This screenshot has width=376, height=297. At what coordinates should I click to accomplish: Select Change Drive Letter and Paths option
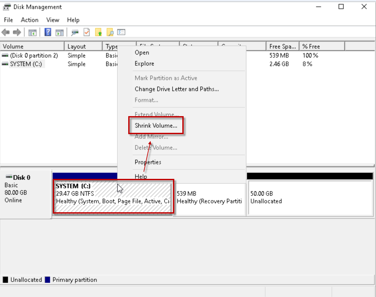[177, 89]
